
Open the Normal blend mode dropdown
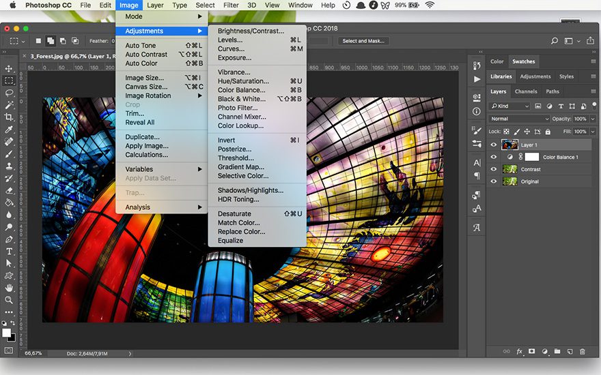(x=519, y=119)
